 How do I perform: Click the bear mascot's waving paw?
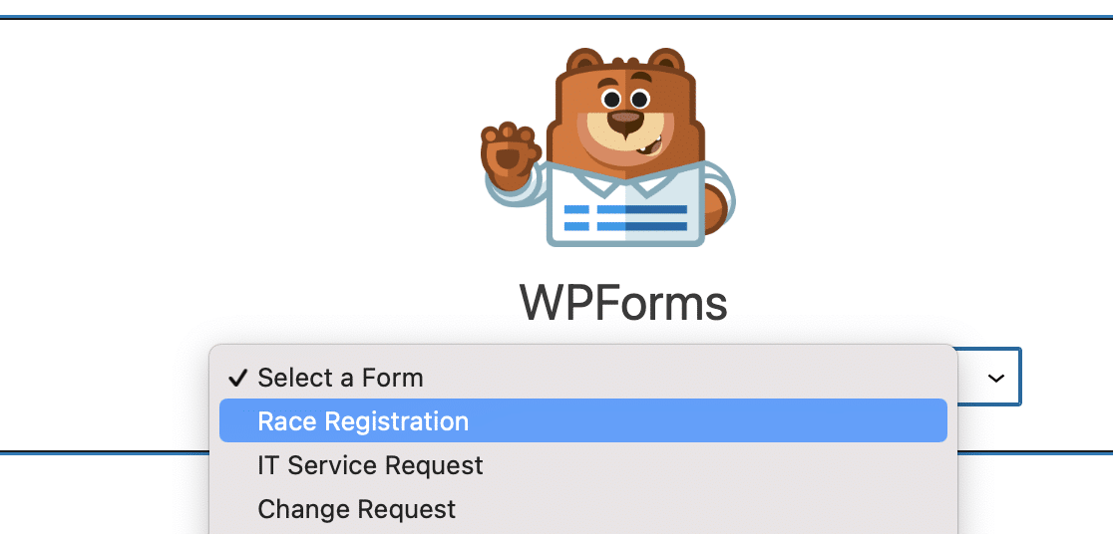coord(509,154)
